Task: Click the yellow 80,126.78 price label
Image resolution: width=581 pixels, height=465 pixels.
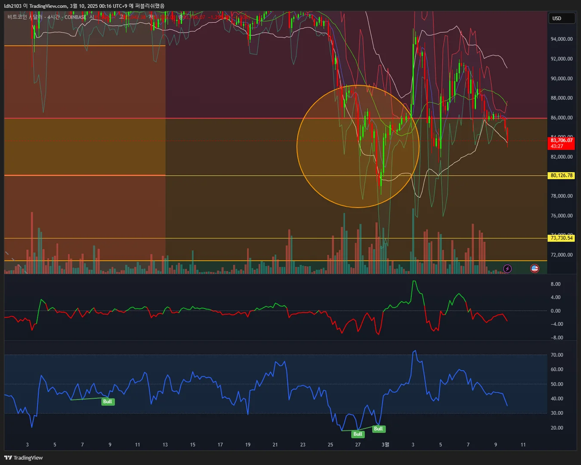Action: point(562,176)
